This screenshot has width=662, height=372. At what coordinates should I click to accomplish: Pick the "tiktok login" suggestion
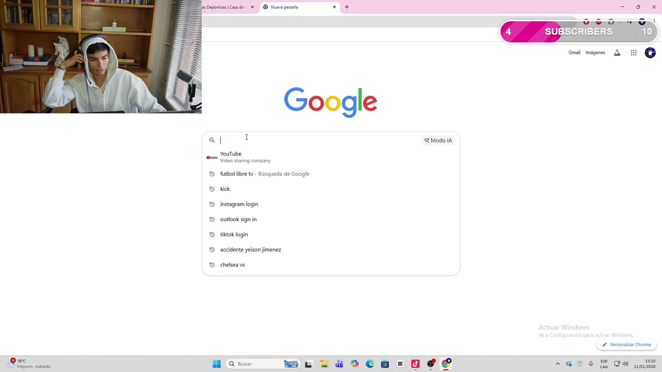(330, 235)
